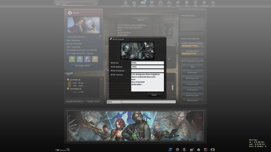Image resolution: width=271 pixels, height=152 pixels.
Task: Click the Bilgi button in right panel
Action: coord(192,67)
